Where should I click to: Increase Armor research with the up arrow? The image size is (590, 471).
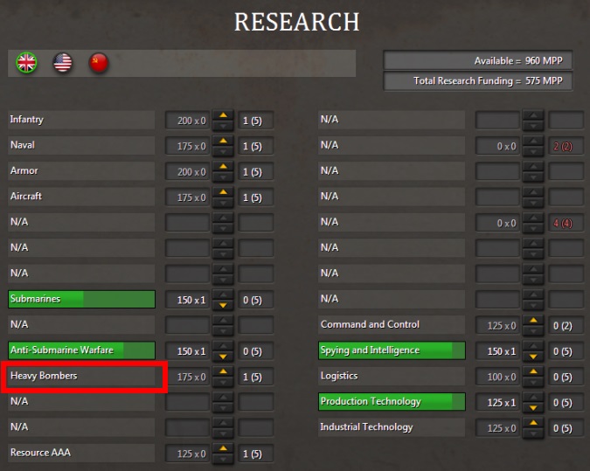tap(223, 167)
